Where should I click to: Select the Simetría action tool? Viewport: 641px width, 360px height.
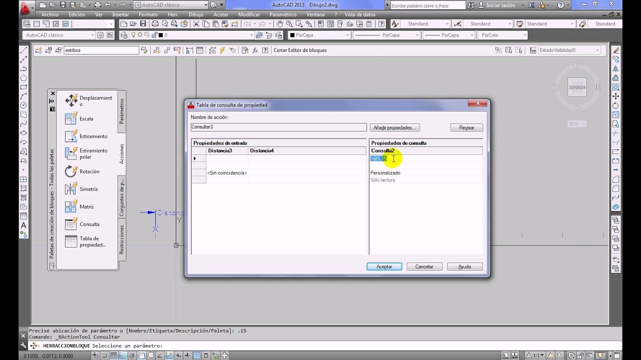point(82,189)
